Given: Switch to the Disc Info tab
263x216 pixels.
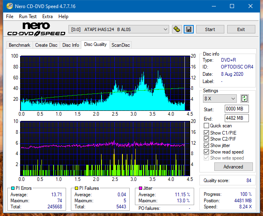Looking at the screenshot, I should pos(70,45).
